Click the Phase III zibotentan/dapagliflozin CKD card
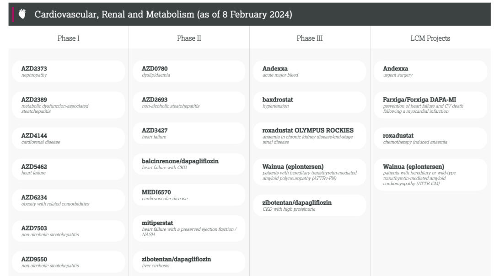The height and width of the screenshot is (276, 494). pos(310,205)
